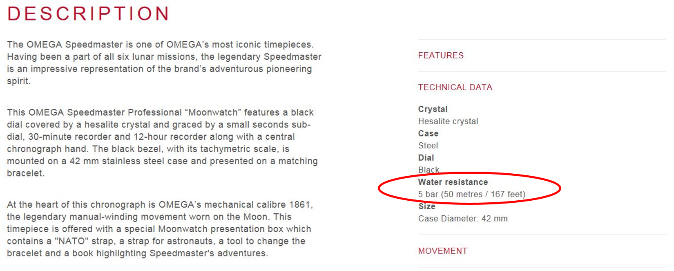
Task: Click the Steel case value
Action: click(x=428, y=146)
